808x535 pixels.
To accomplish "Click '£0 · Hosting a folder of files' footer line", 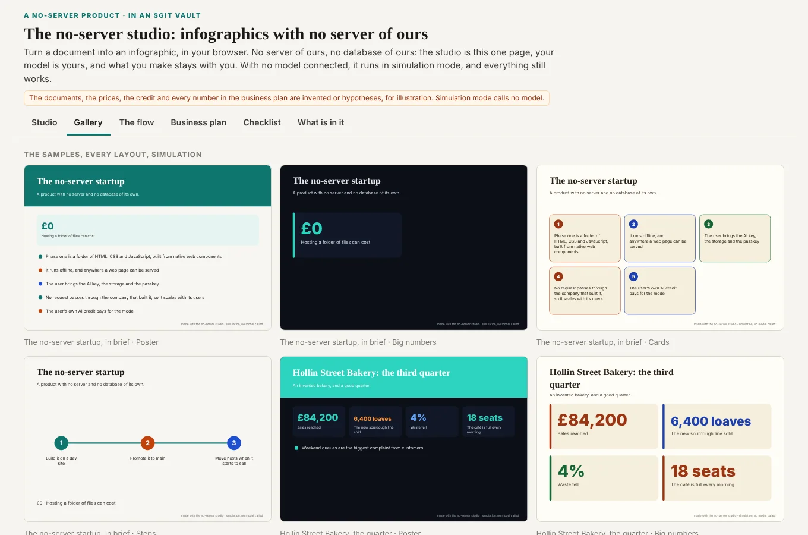I will pos(76,503).
